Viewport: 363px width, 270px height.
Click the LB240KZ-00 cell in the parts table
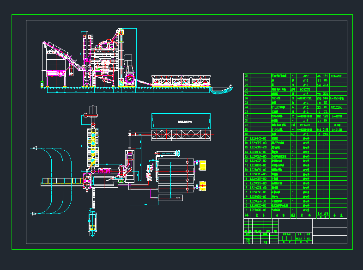pyautogui.click(x=257, y=139)
